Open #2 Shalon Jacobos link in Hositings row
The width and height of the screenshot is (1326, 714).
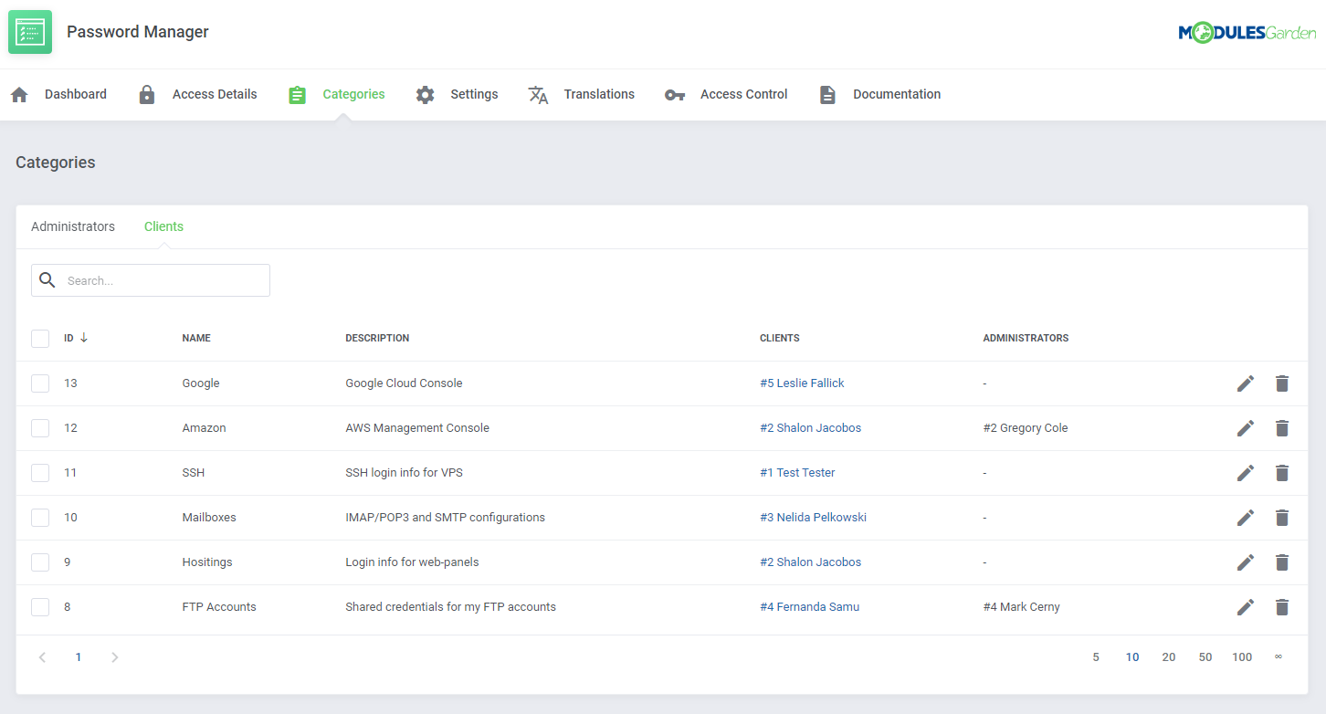(810, 562)
